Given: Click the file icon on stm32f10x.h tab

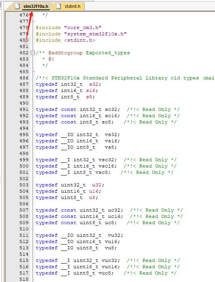Looking at the screenshot, I should coord(17,6).
